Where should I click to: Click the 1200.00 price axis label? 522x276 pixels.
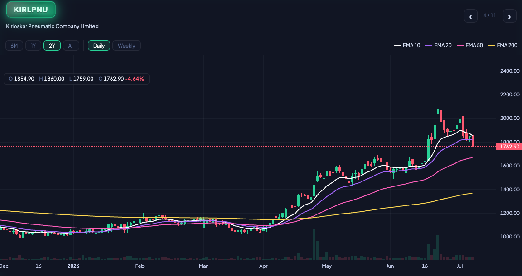pyautogui.click(x=510, y=213)
